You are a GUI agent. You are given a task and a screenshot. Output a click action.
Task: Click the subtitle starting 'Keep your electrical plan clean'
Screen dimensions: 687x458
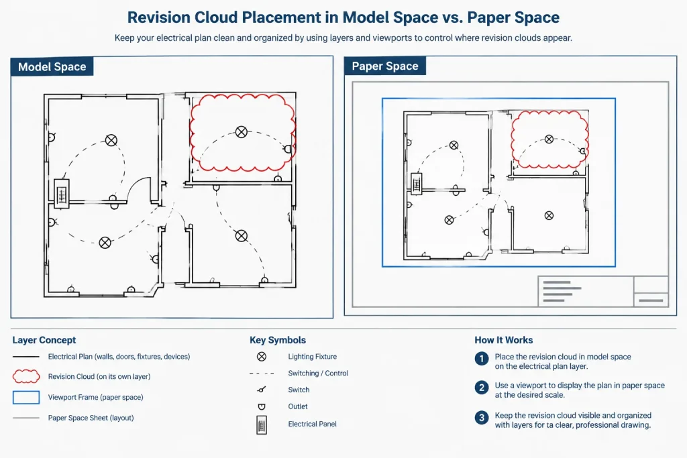point(343,38)
